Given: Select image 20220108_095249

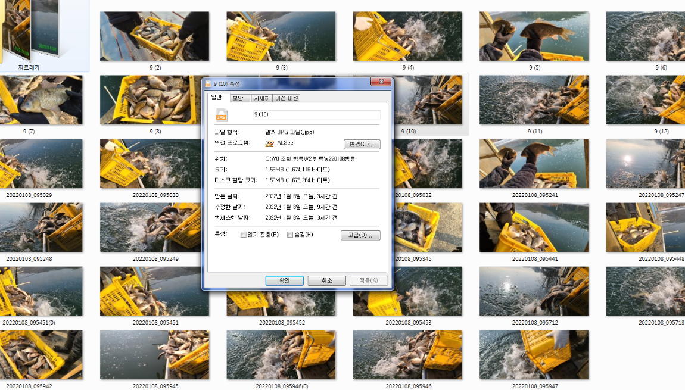Looking at the screenshot, I should (x=151, y=227).
